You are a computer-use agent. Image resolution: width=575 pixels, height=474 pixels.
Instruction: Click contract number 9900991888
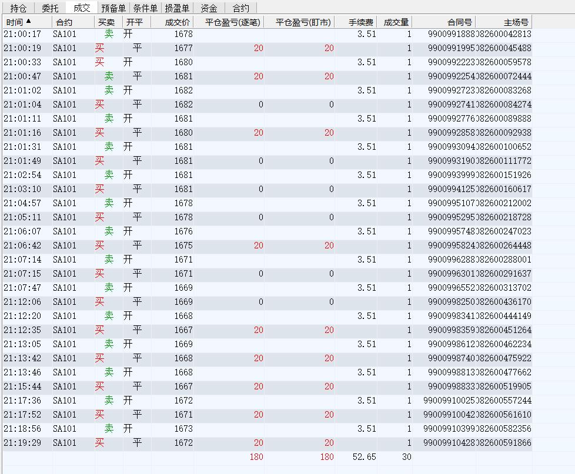pyautogui.click(x=452, y=34)
